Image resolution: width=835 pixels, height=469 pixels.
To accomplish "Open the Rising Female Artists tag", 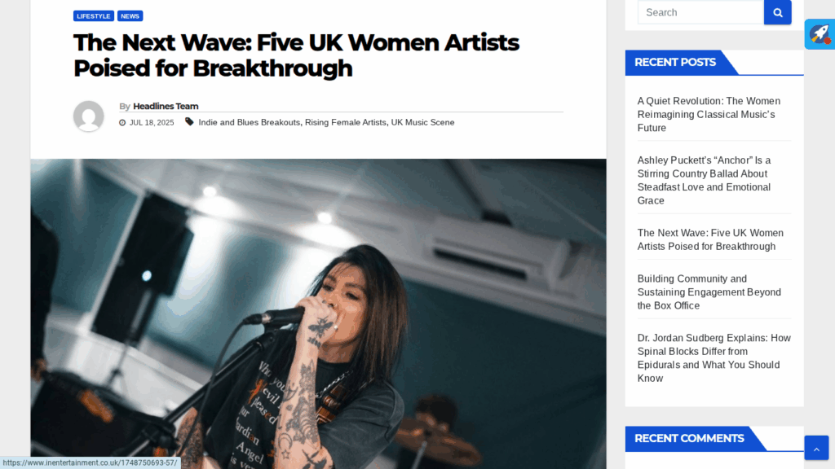I will pos(346,122).
